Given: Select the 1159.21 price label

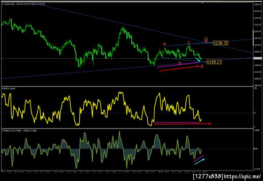Looking at the screenshot, I should [214, 62].
